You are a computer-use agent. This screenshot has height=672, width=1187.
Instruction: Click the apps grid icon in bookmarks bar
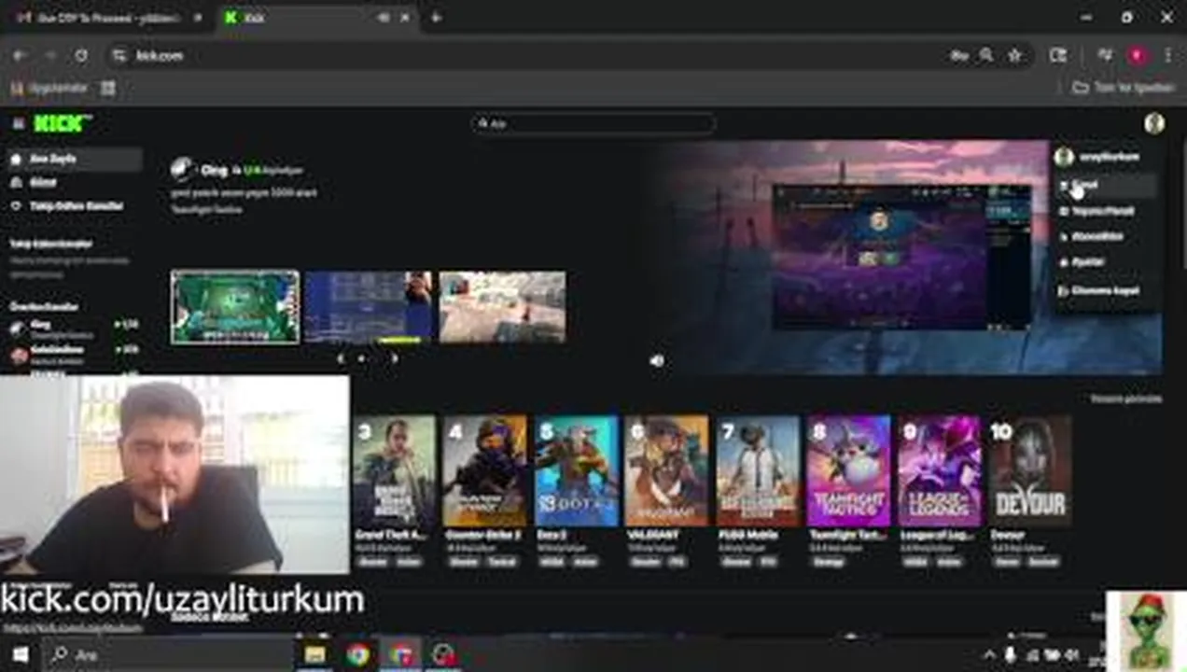tap(108, 88)
